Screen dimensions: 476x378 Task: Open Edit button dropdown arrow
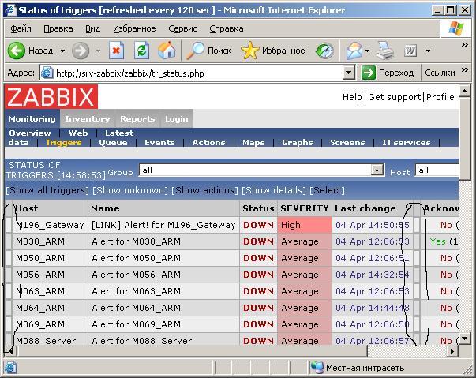[428, 51]
